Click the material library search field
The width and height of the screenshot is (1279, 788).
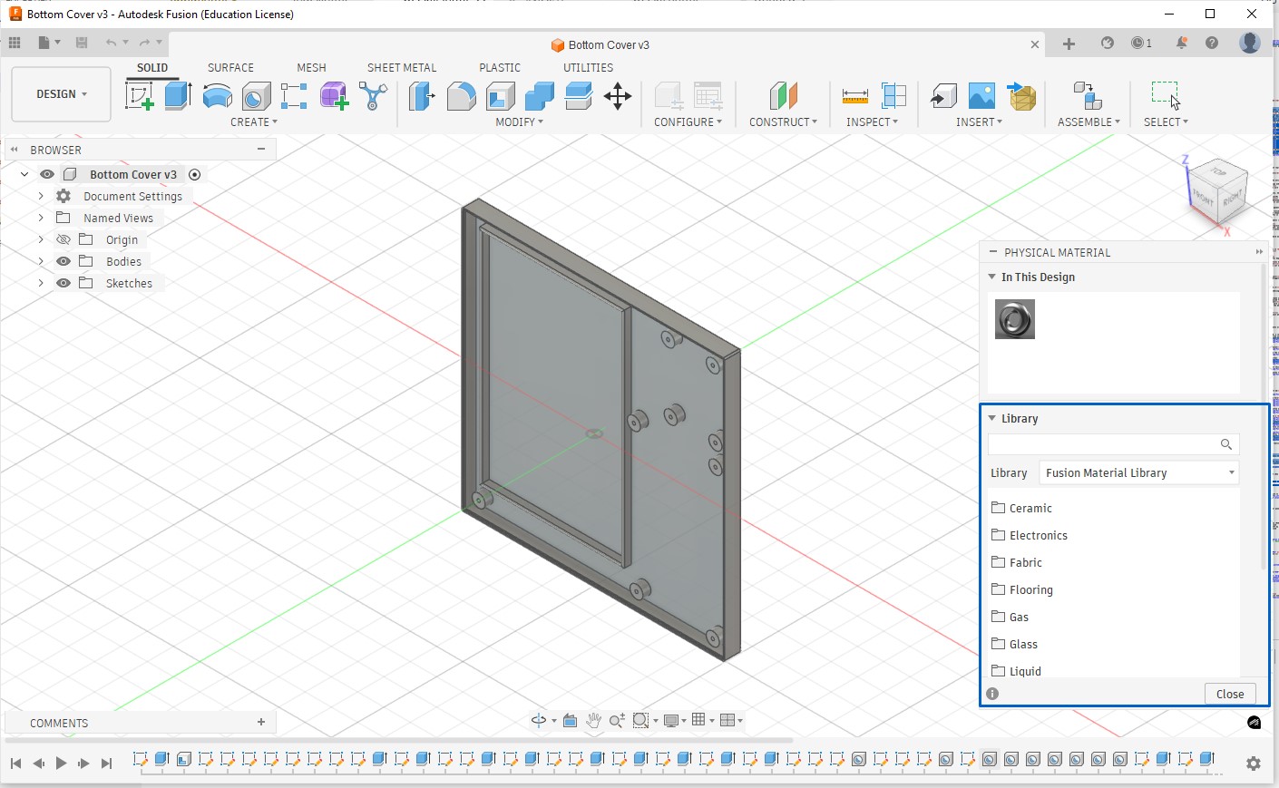1102,444
